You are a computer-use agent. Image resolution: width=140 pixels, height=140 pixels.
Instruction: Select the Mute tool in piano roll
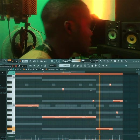(x=33, y=69)
